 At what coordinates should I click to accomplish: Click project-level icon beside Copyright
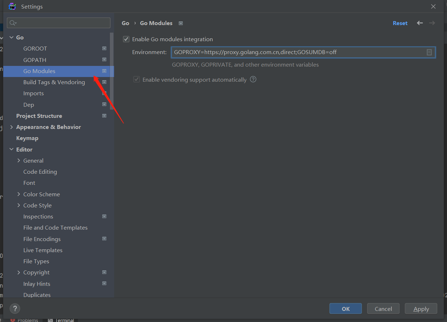104,272
